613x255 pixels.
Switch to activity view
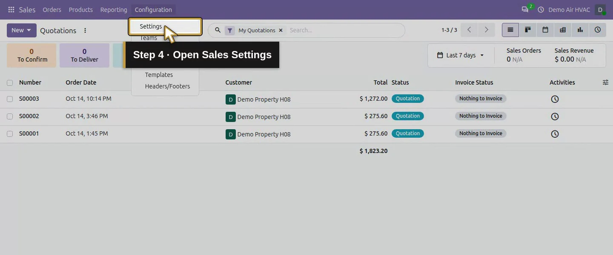coord(598,30)
